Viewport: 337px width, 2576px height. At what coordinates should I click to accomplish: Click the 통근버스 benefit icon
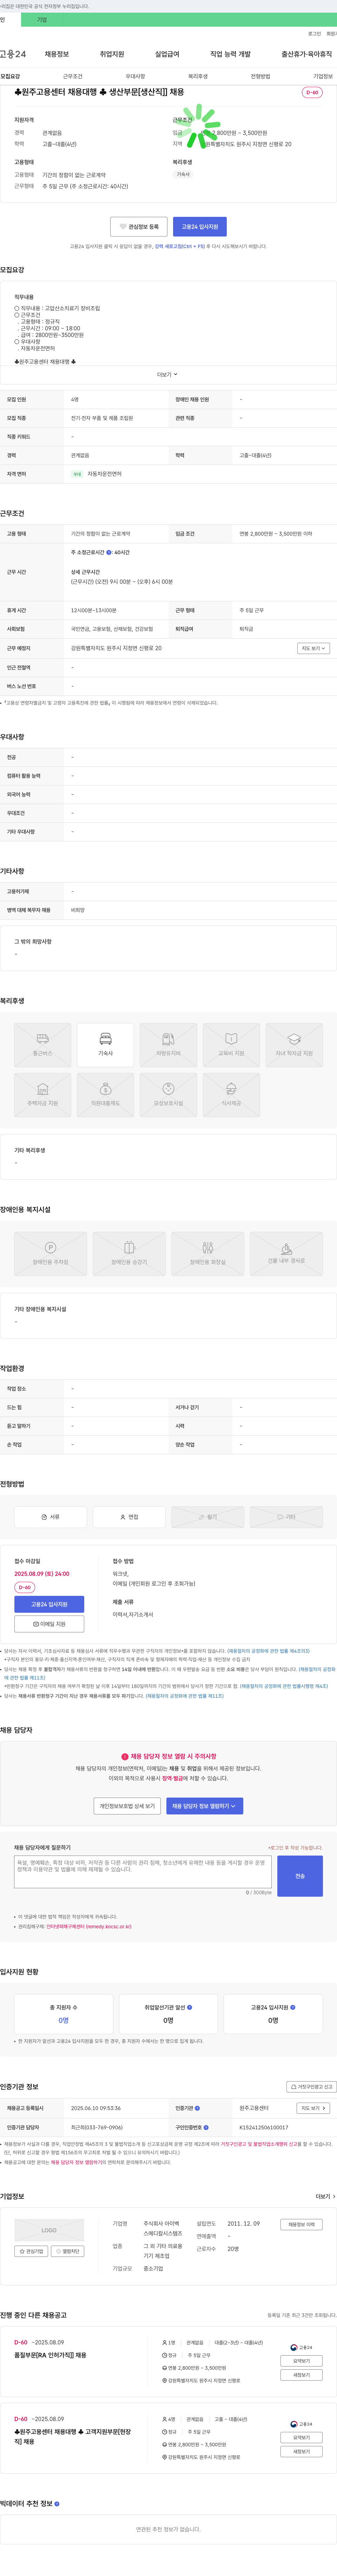pos(43,1045)
